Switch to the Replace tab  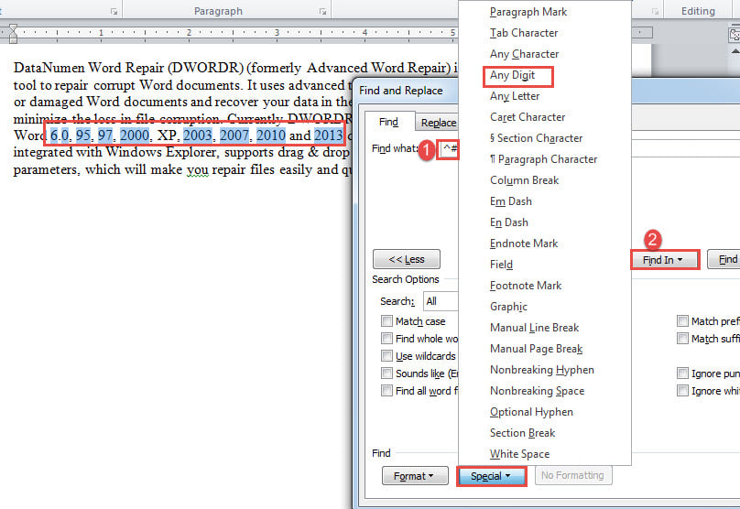pyautogui.click(x=438, y=123)
